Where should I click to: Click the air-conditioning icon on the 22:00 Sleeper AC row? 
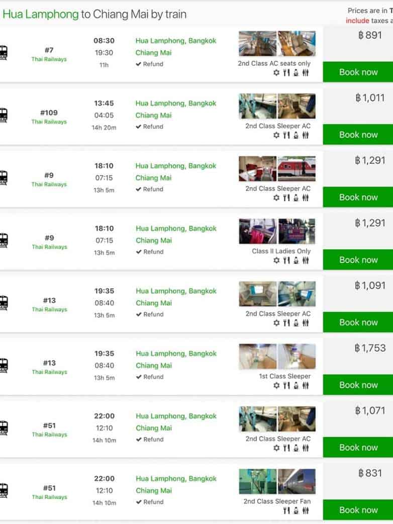(x=276, y=448)
